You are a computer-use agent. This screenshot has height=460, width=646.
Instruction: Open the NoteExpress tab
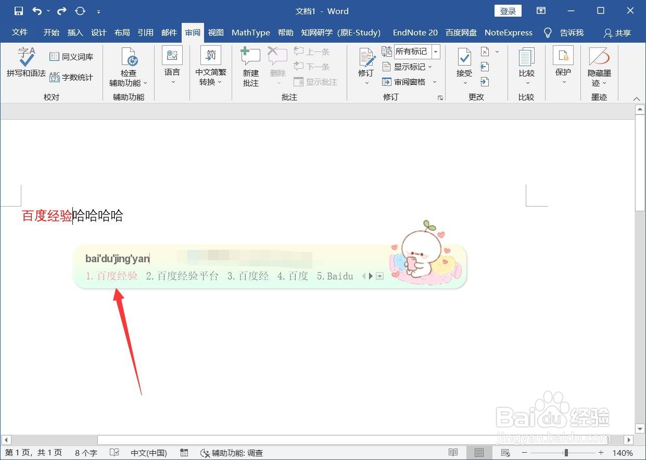tap(509, 32)
